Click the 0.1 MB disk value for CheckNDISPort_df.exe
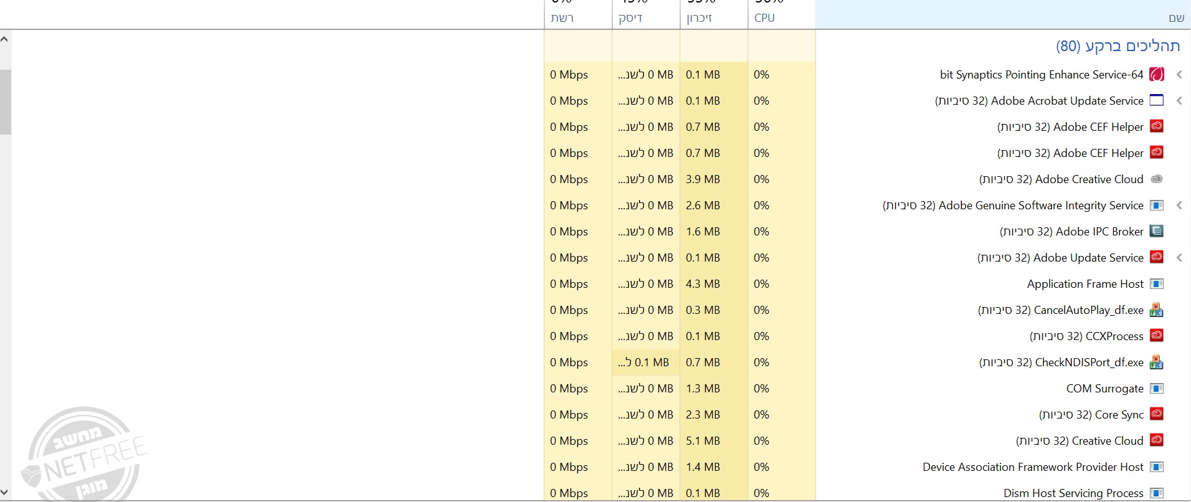This screenshot has height=502, width=1191. [643, 362]
